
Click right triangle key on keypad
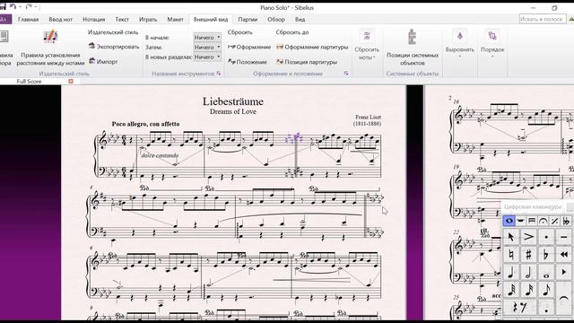[564, 273]
